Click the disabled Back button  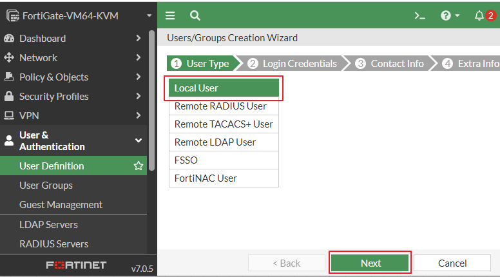pyautogui.click(x=286, y=263)
